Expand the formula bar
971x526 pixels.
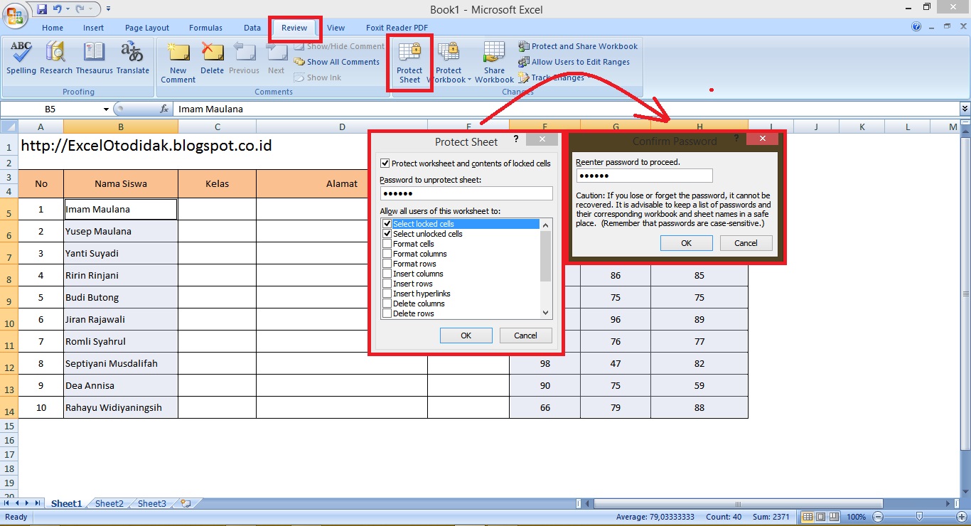tap(965, 109)
